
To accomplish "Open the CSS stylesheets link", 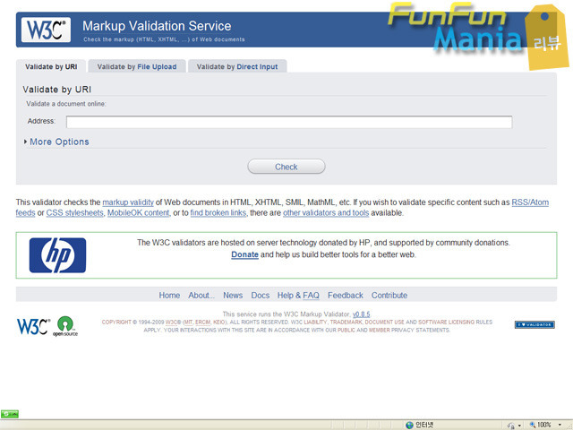I will [75, 213].
